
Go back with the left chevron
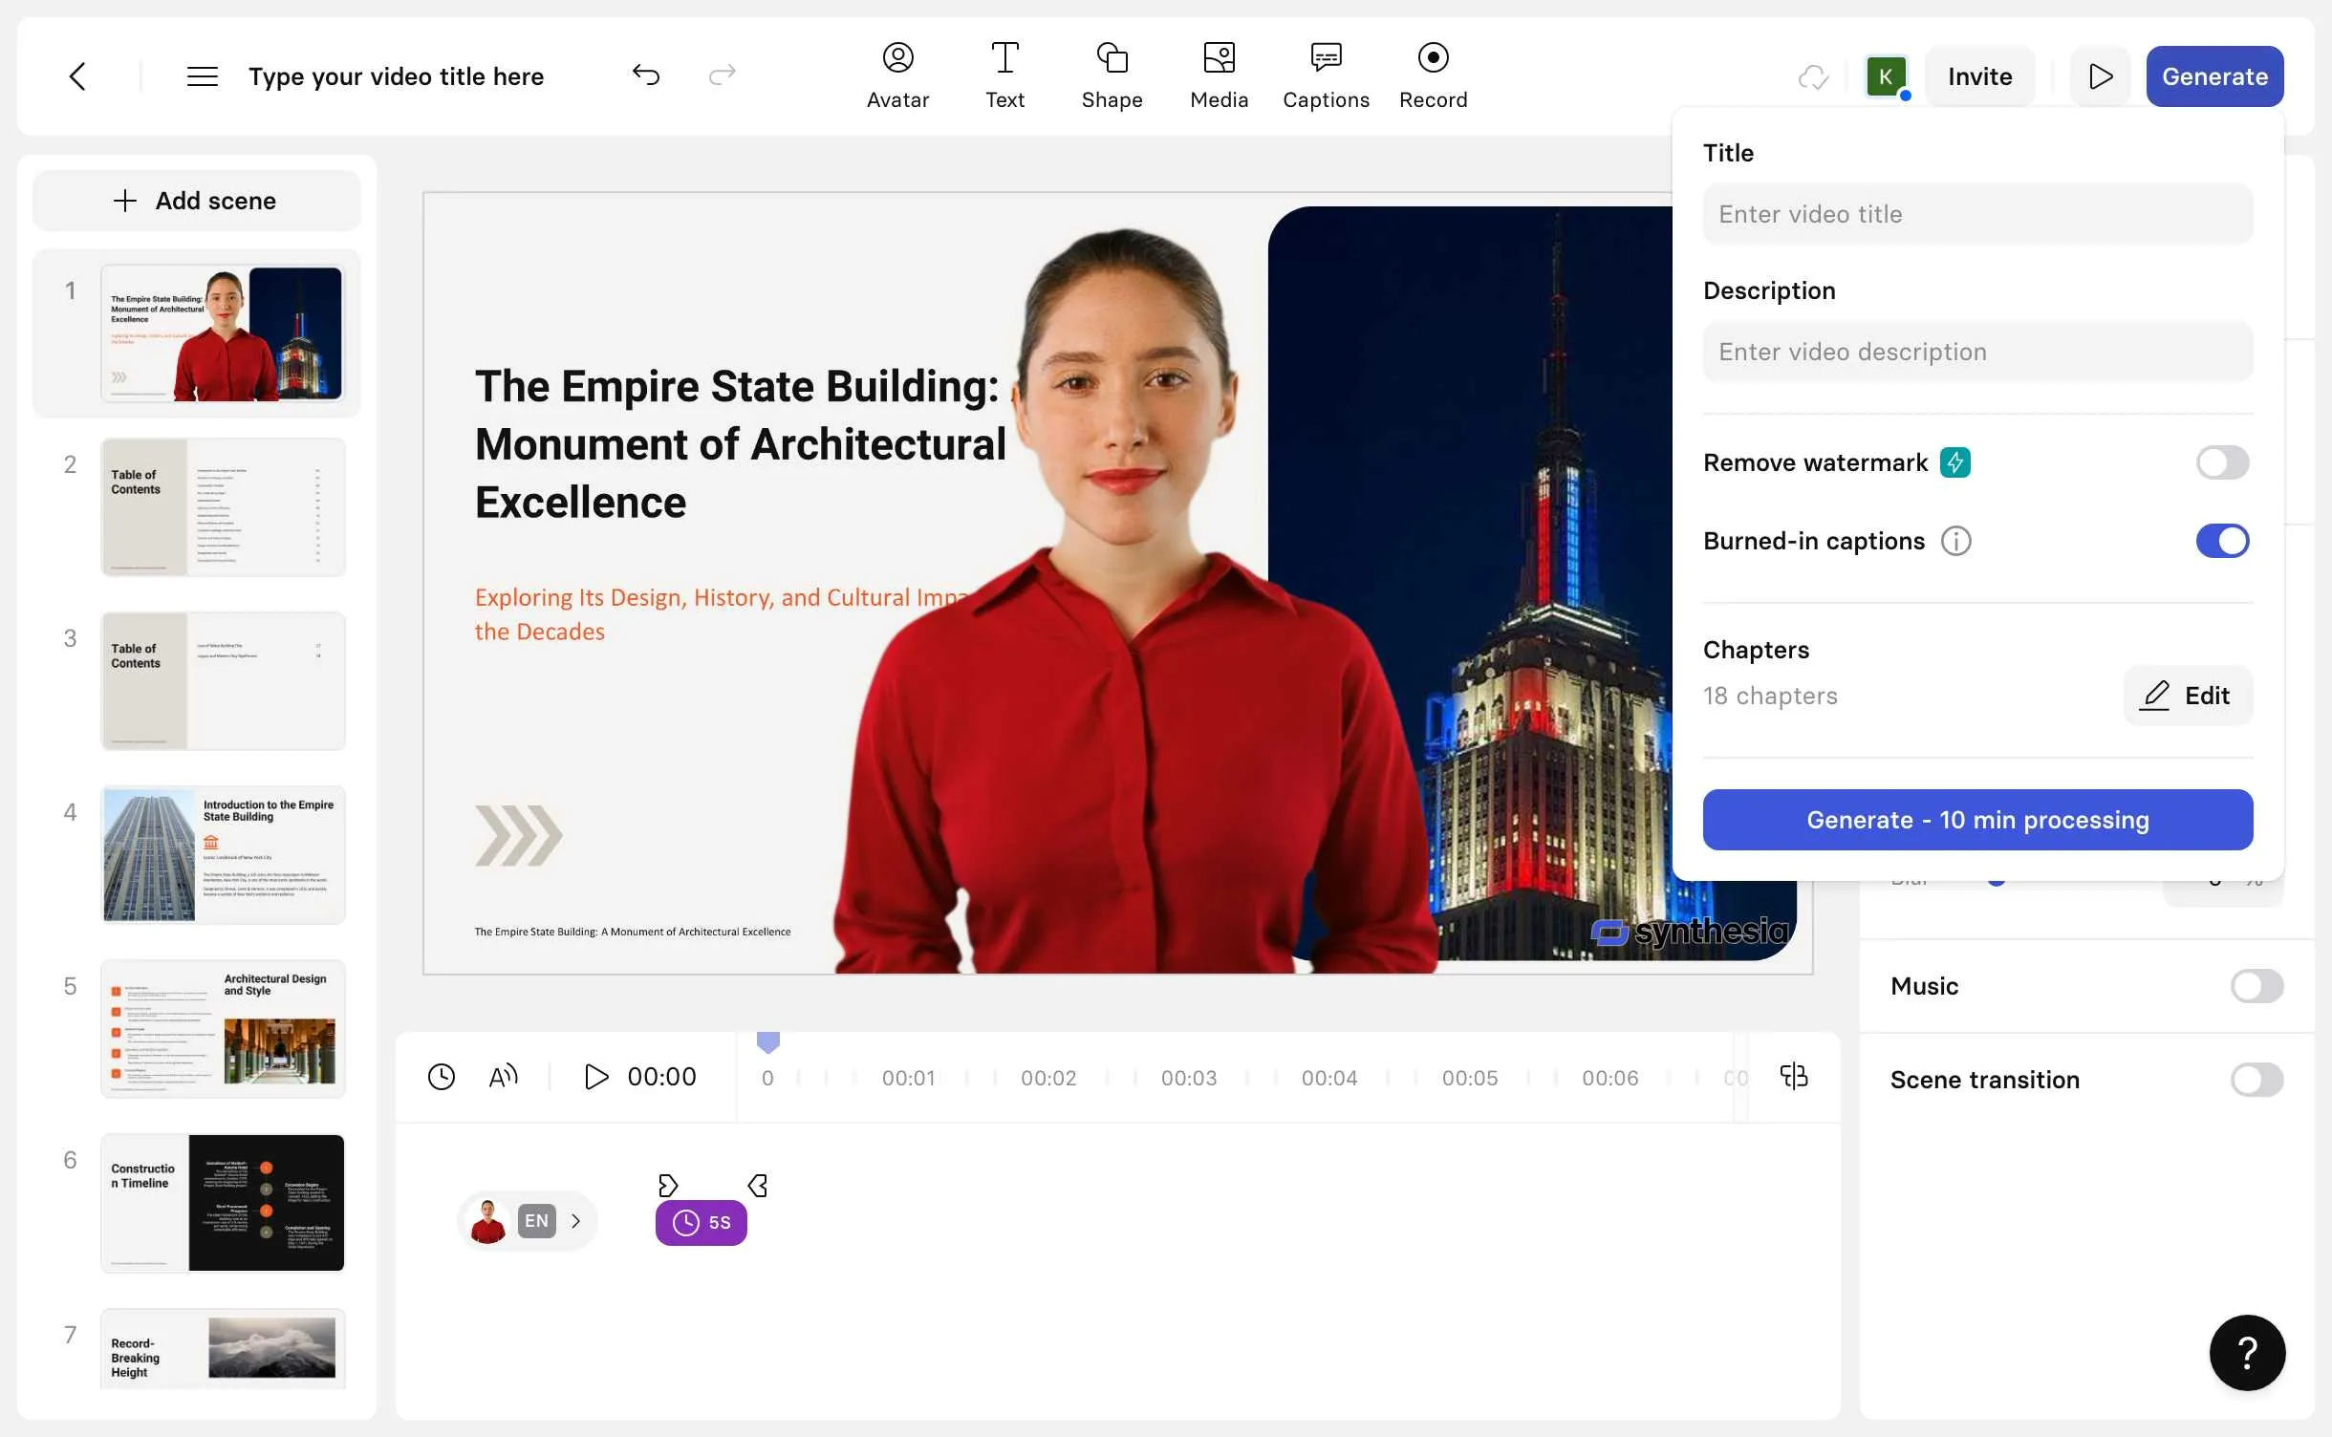(x=78, y=76)
